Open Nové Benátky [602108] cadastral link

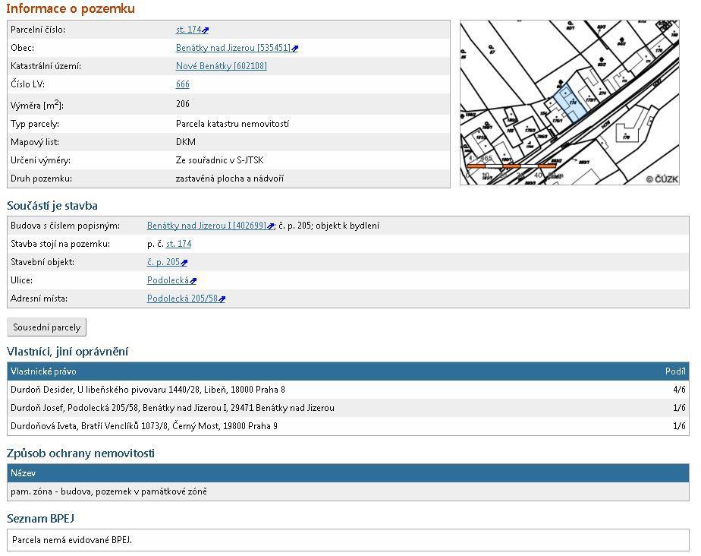point(222,66)
